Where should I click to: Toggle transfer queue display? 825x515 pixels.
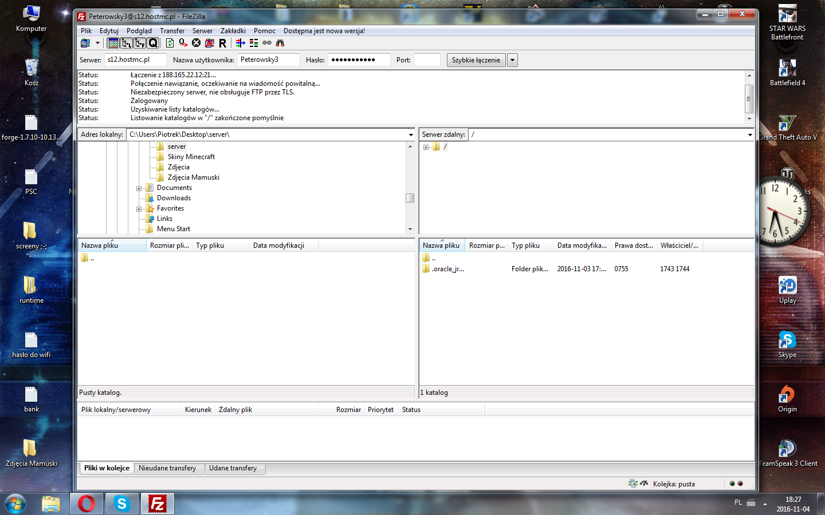[153, 43]
